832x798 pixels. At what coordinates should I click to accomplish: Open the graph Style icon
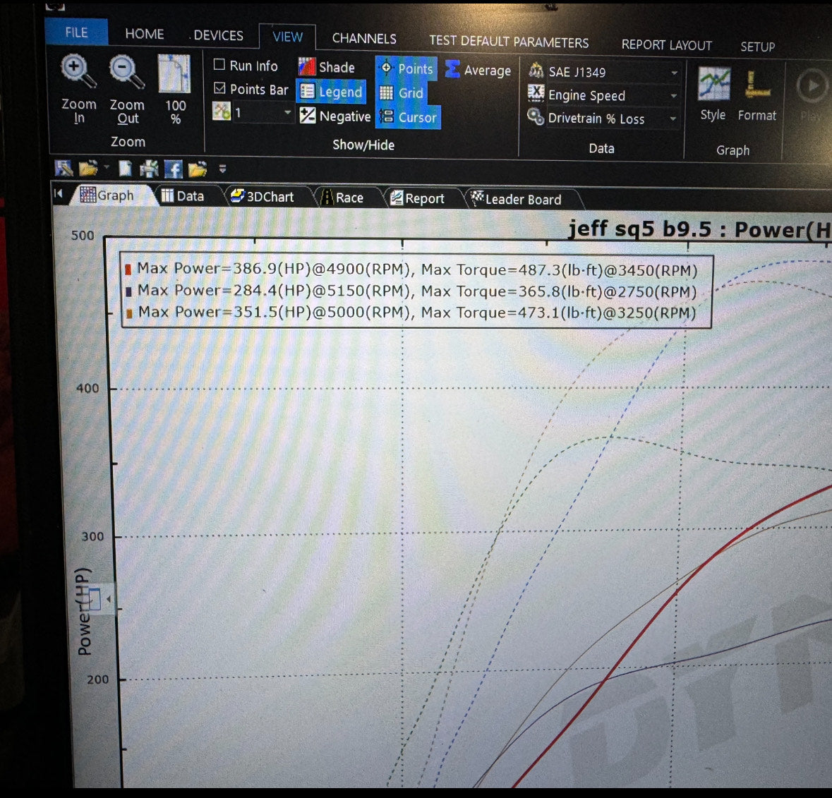click(713, 85)
